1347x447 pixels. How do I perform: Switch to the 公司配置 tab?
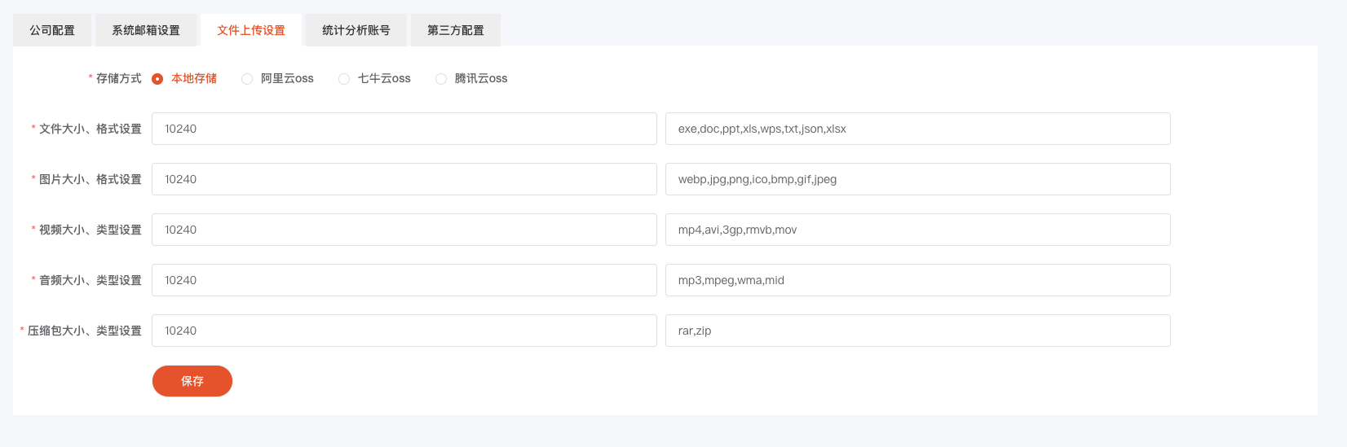(52, 30)
